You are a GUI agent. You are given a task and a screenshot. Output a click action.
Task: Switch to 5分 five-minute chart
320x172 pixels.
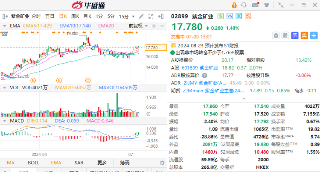click(x=111, y=16)
